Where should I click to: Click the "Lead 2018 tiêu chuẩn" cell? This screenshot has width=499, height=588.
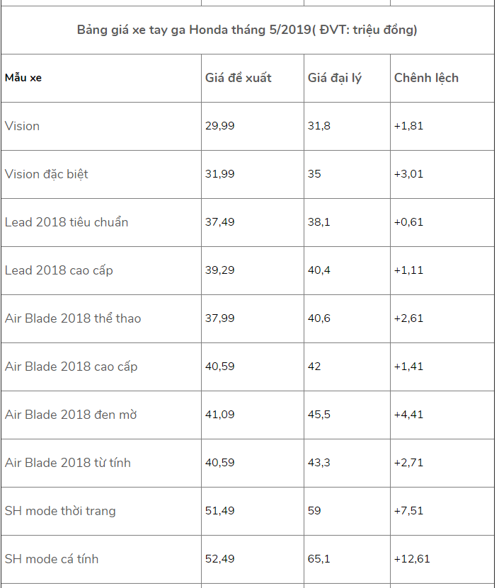click(x=67, y=222)
